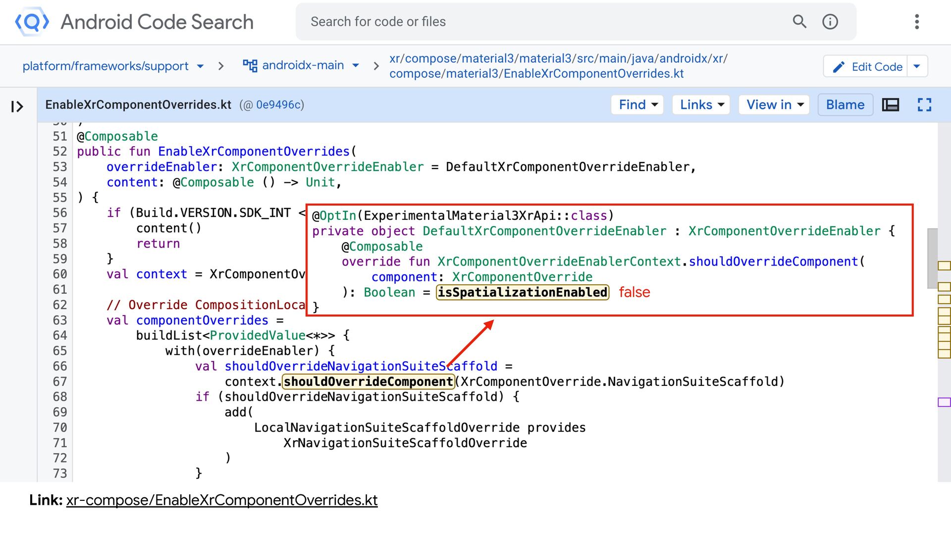951x535 pixels.
Task: Click XrNavigationSuiteScaffoldOverride on line 71
Action: coord(405,443)
